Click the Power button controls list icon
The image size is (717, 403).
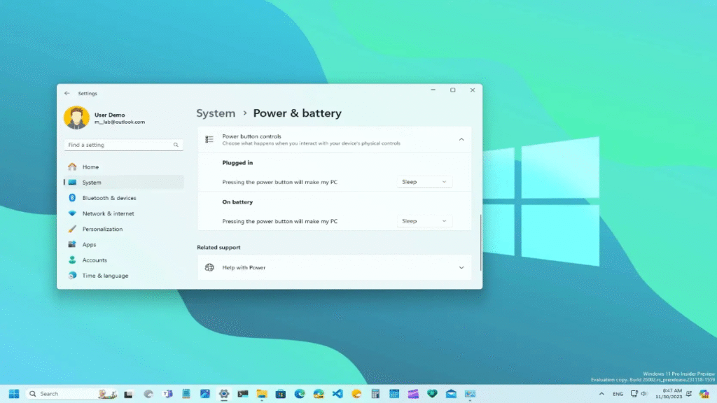[209, 139]
